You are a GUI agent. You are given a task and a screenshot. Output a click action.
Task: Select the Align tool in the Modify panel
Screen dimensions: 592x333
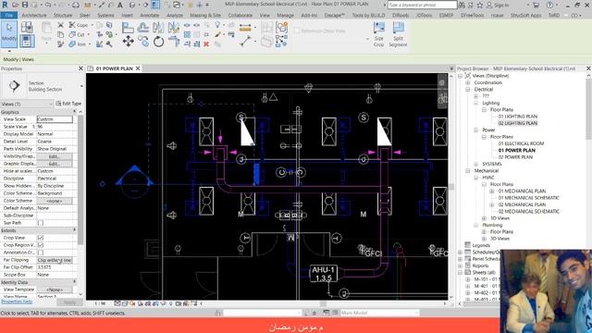tap(128, 28)
